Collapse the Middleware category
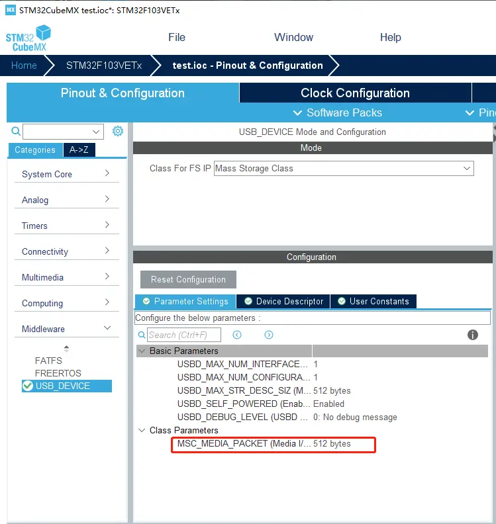Viewport: 496px width, 524px height. [x=107, y=328]
